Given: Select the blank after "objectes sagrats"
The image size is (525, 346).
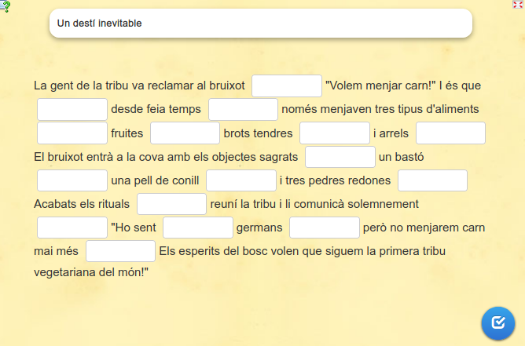Looking at the screenshot, I should pyautogui.click(x=340, y=157).
